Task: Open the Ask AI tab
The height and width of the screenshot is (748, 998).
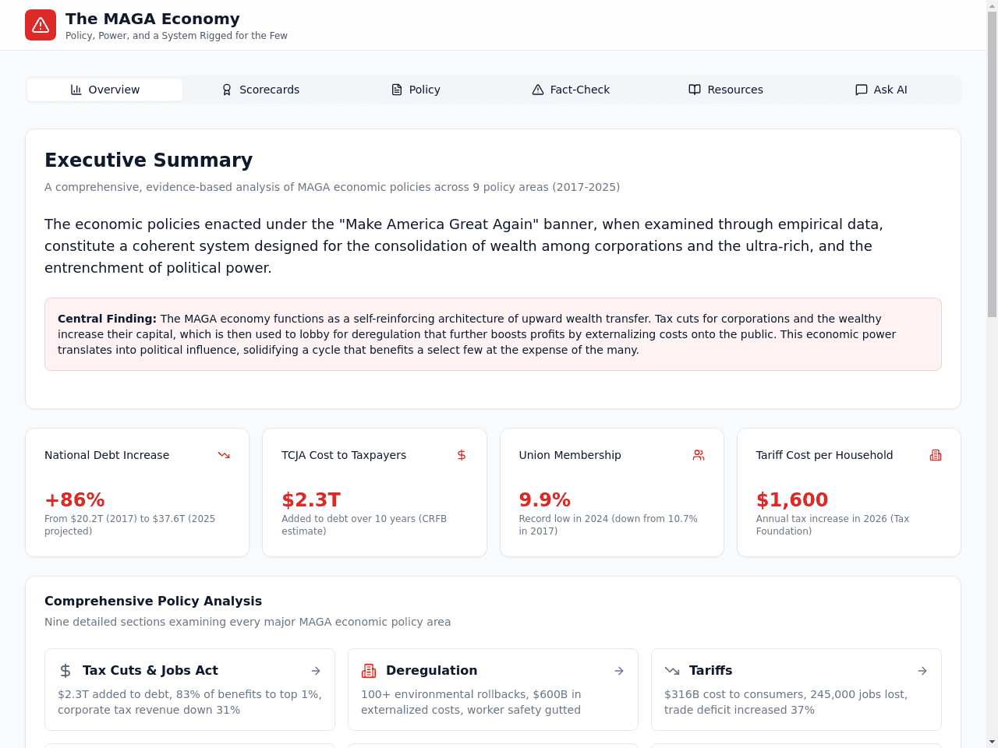Action: coord(881,90)
